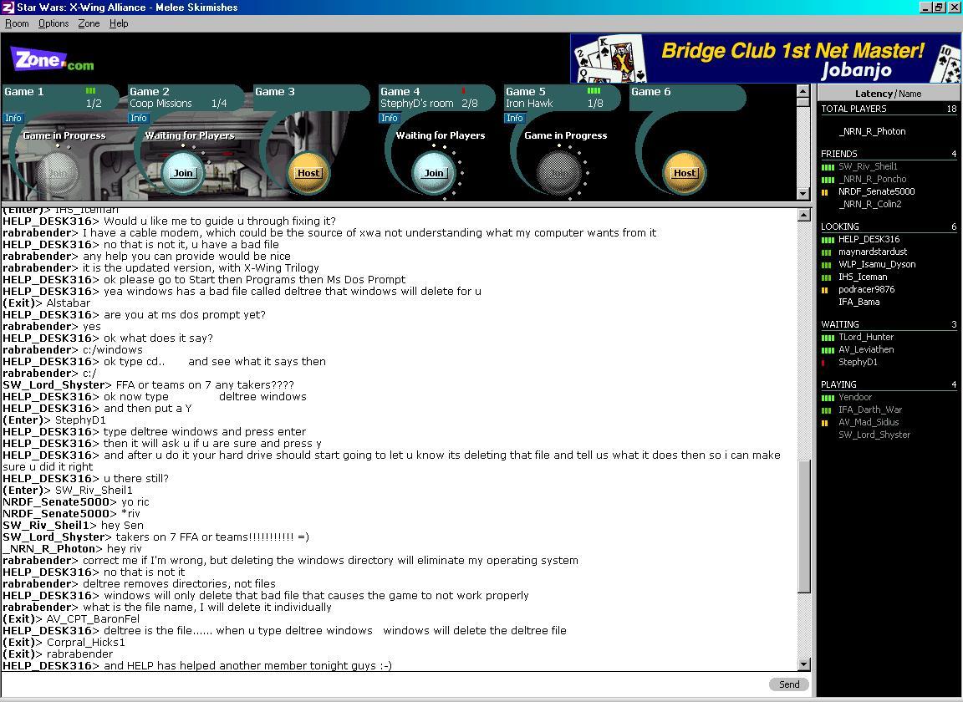Click the TOTAL PLAYERS header row

click(889, 109)
